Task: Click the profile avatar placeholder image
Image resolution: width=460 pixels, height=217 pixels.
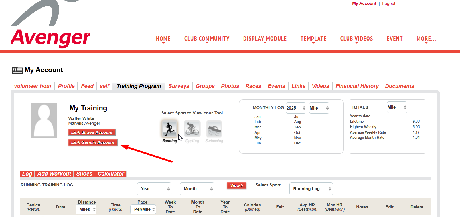Action: (44, 120)
